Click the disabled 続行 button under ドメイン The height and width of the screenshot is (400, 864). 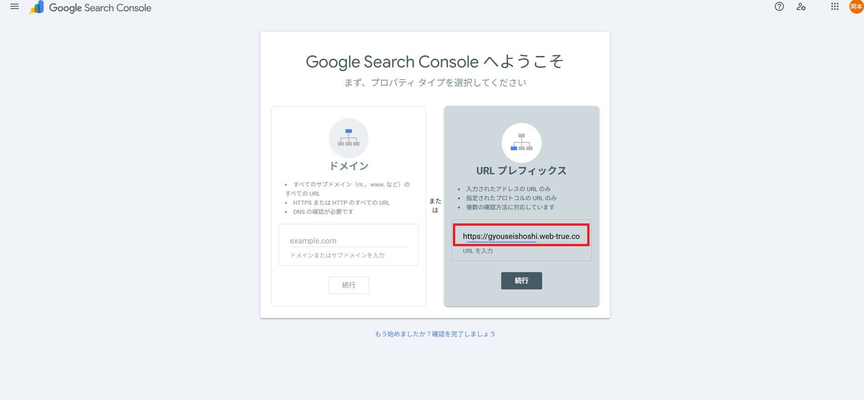[x=349, y=285]
